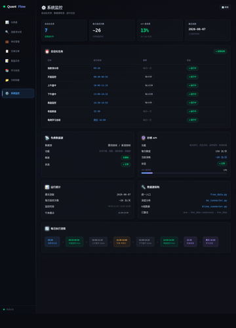Click the 15:30 time in the task table
Viewport: 236px width, 328px height.
pos(97,112)
